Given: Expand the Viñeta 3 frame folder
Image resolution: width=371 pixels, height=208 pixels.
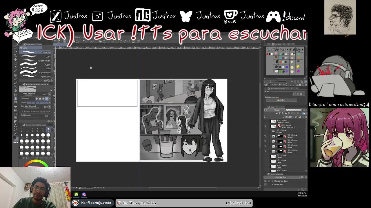Looking at the screenshot, I should (271, 141).
